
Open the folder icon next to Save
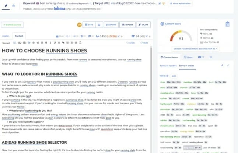(x=99, y=25)
